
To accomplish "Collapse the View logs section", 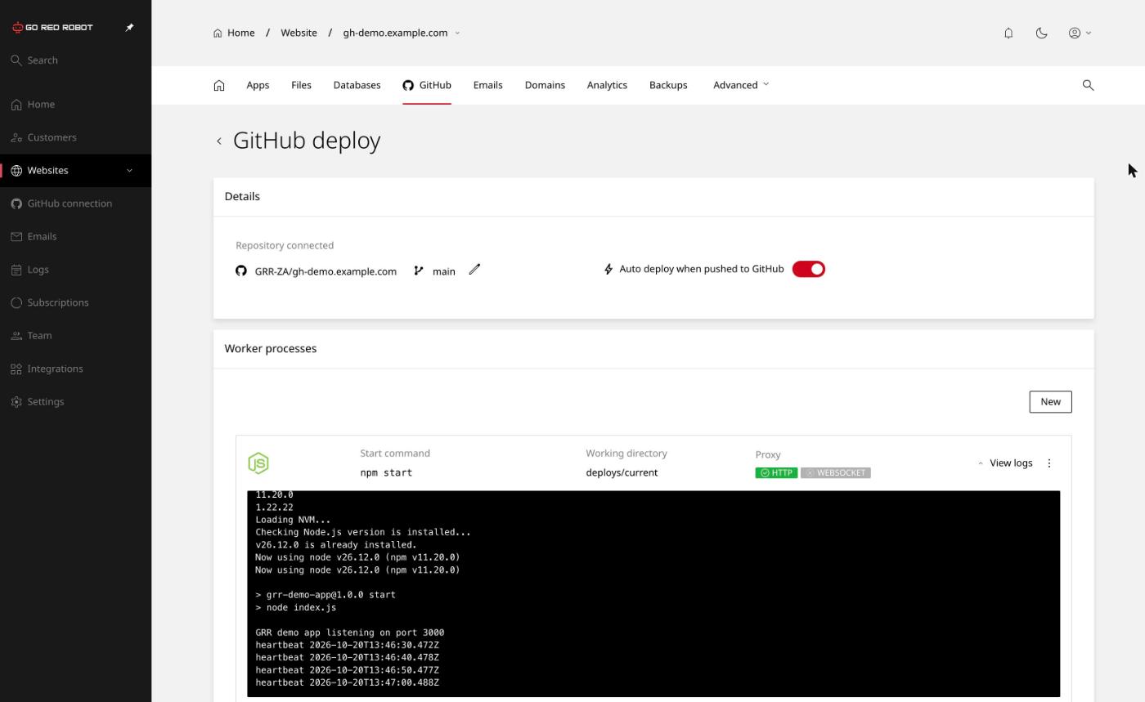I will pyautogui.click(x=1005, y=463).
